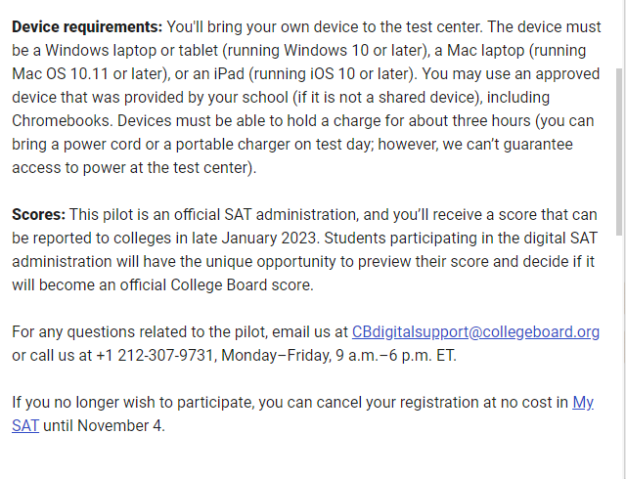Click the "Monday–Friday" support hours text
The height and width of the screenshot is (479, 626).
[x=276, y=355]
